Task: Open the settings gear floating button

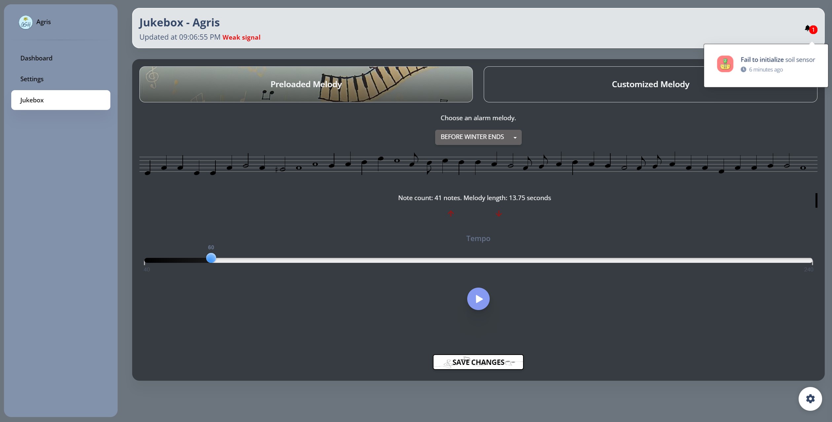Action: coord(810,399)
